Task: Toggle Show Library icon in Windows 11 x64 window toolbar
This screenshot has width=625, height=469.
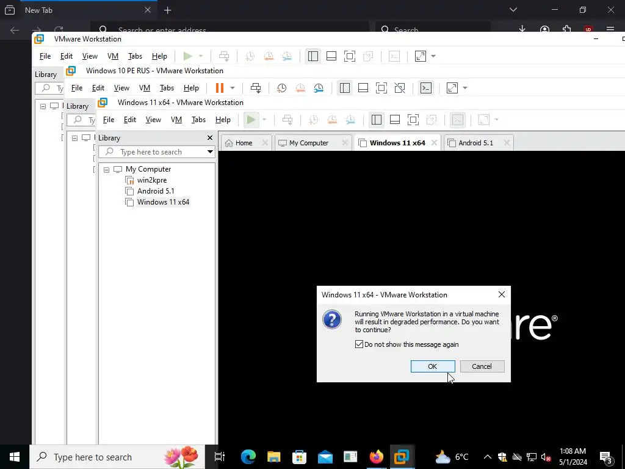Action: coord(376,120)
